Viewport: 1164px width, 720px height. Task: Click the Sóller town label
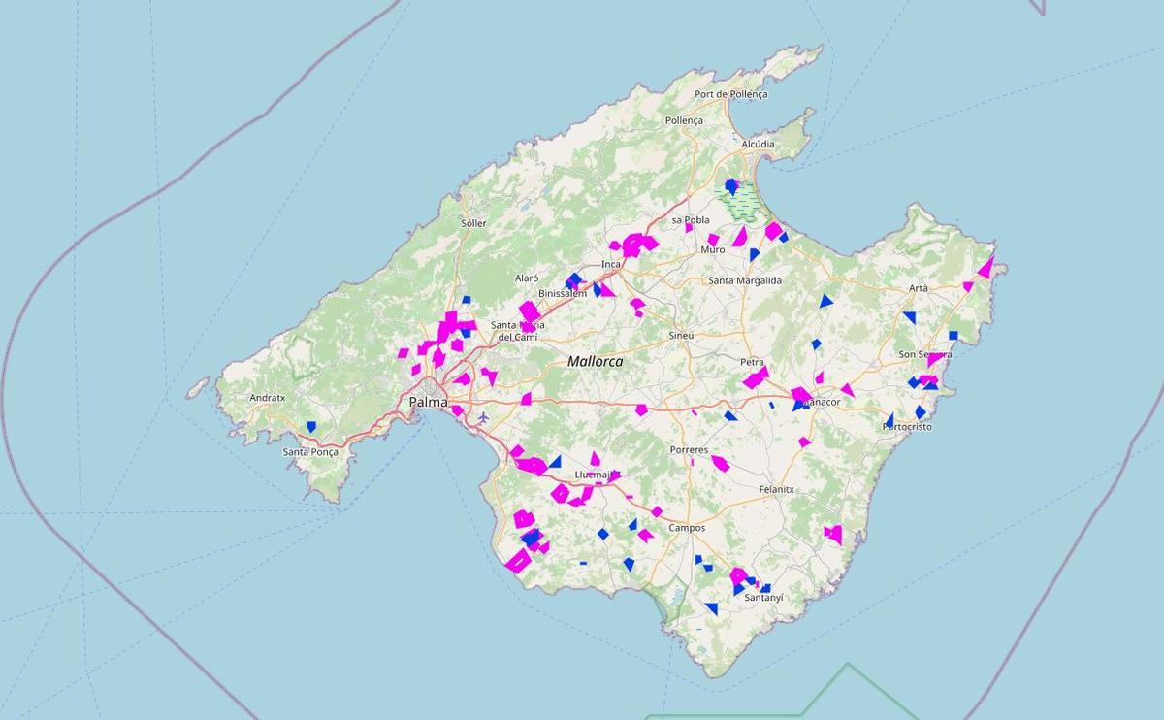click(473, 223)
